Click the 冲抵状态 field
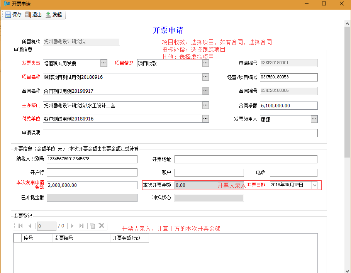The width and height of the screenshot is (351, 273). pyautogui.click(x=209, y=198)
